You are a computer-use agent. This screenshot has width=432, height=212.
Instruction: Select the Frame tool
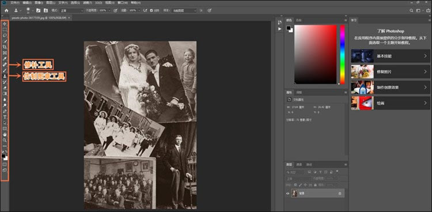click(5, 52)
